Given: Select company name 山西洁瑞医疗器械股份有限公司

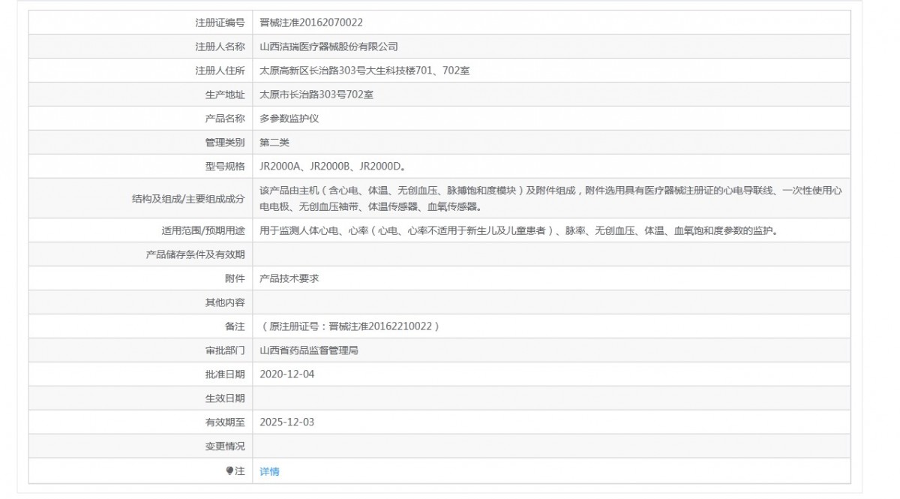Looking at the screenshot, I should pyautogui.click(x=328, y=47).
